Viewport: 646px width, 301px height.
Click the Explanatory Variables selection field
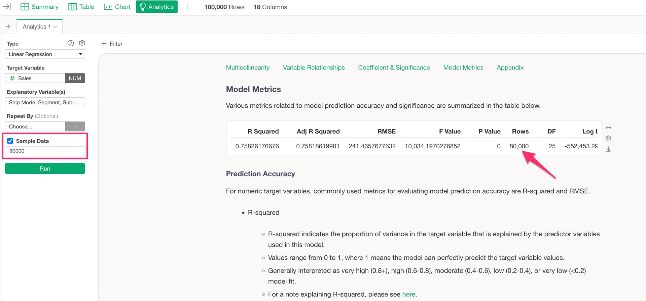(45, 102)
